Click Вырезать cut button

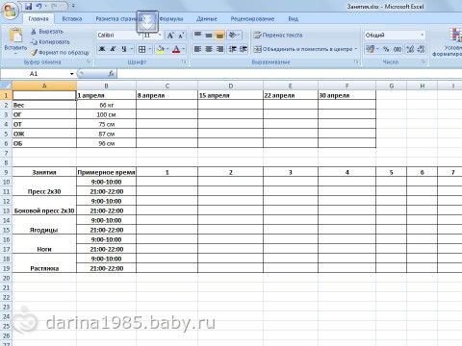pyautogui.click(x=47, y=32)
